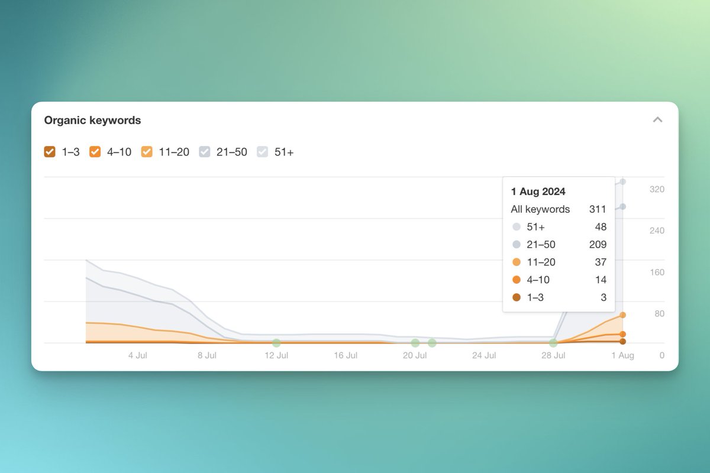The width and height of the screenshot is (710, 473).
Task: Toggle the 4–10 positions checkbox
Action: click(95, 152)
